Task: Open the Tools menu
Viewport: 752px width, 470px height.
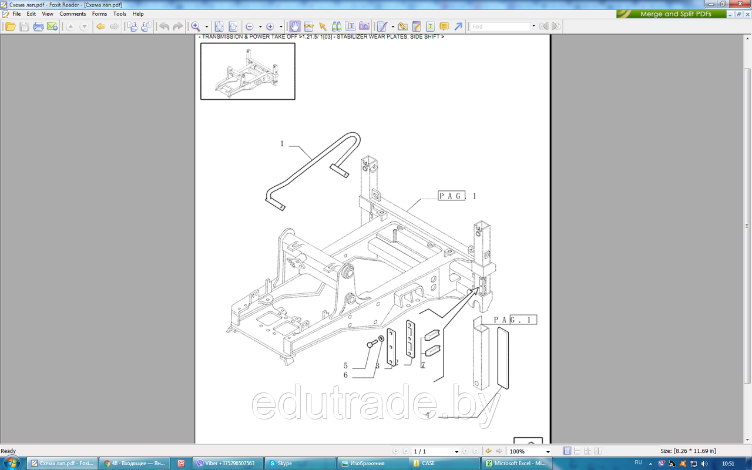Action: tap(120, 14)
